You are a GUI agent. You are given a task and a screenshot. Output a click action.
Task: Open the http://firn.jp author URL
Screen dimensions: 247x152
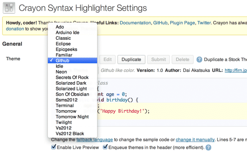pyautogui.click(x=236, y=70)
